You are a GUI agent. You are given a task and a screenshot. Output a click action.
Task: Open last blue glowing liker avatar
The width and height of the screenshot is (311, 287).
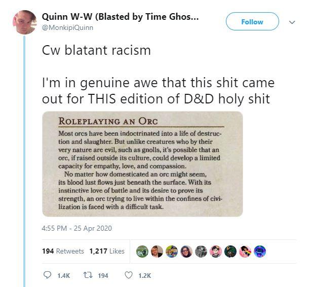click(x=260, y=251)
